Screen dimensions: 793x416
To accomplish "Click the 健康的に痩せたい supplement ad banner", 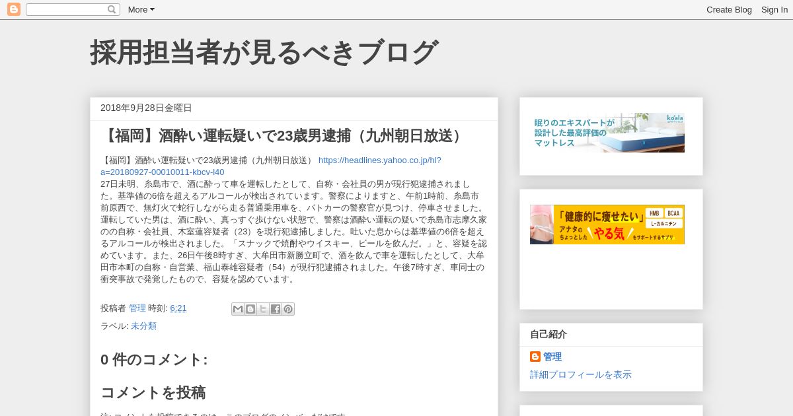I will 607,225.
